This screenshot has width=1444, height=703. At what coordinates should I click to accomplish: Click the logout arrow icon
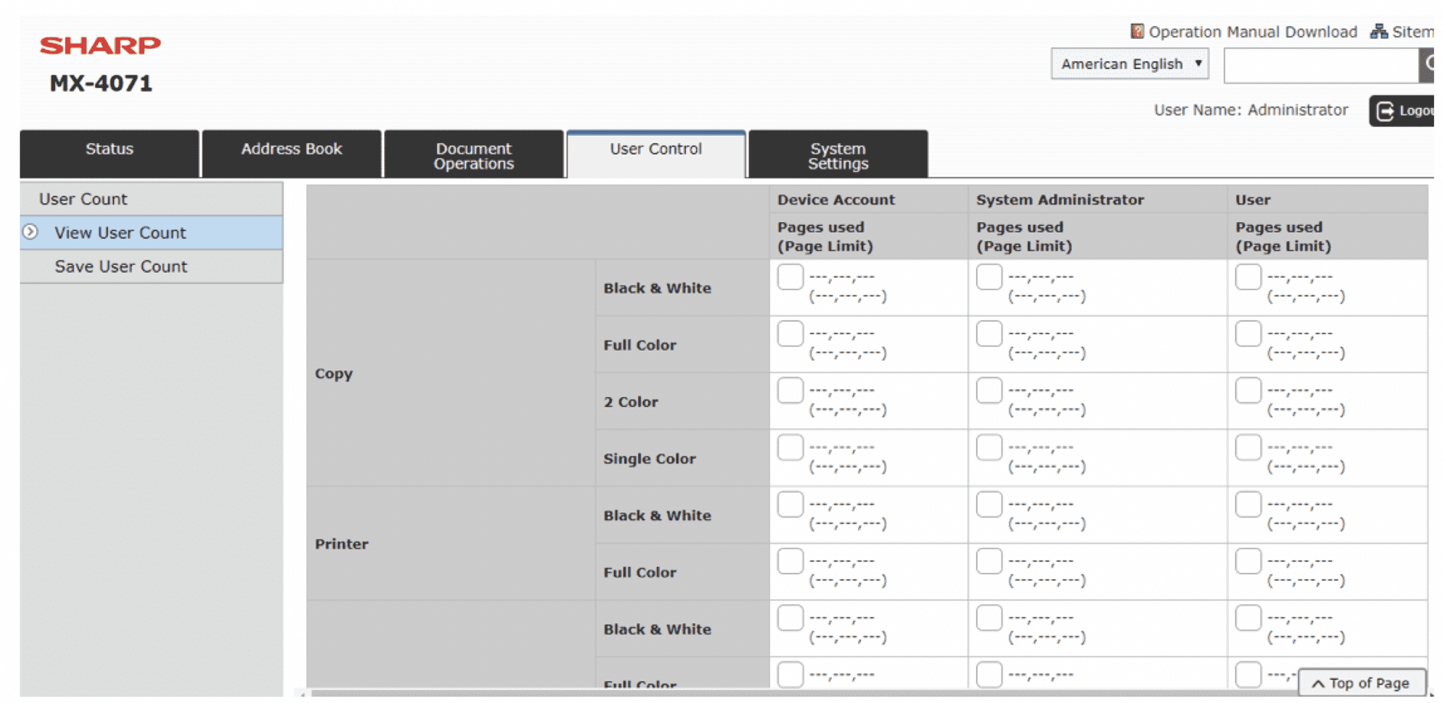tap(1385, 110)
